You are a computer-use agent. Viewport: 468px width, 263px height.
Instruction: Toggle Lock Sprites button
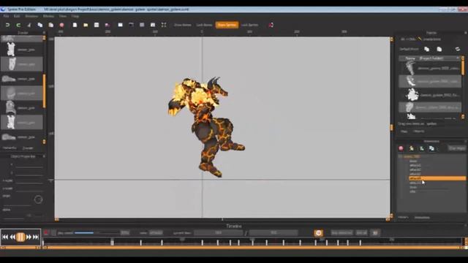[x=249, y=25]
